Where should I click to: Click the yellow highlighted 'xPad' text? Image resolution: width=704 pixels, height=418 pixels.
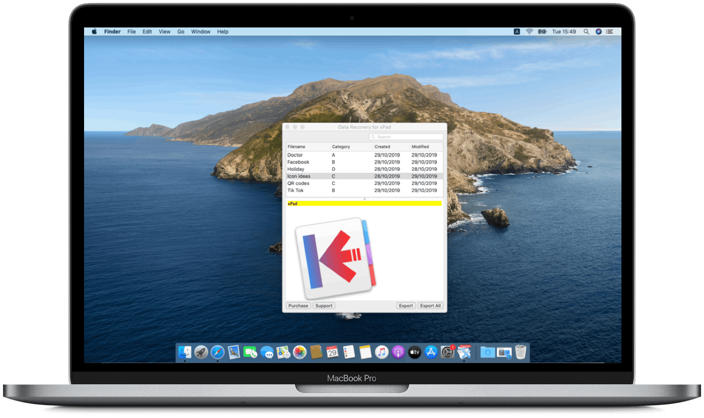pos(292,204)
